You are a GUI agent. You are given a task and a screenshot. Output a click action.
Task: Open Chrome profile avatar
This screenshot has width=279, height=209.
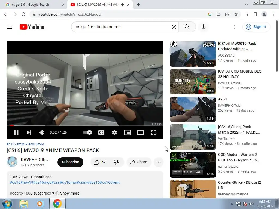coord(264,14)
